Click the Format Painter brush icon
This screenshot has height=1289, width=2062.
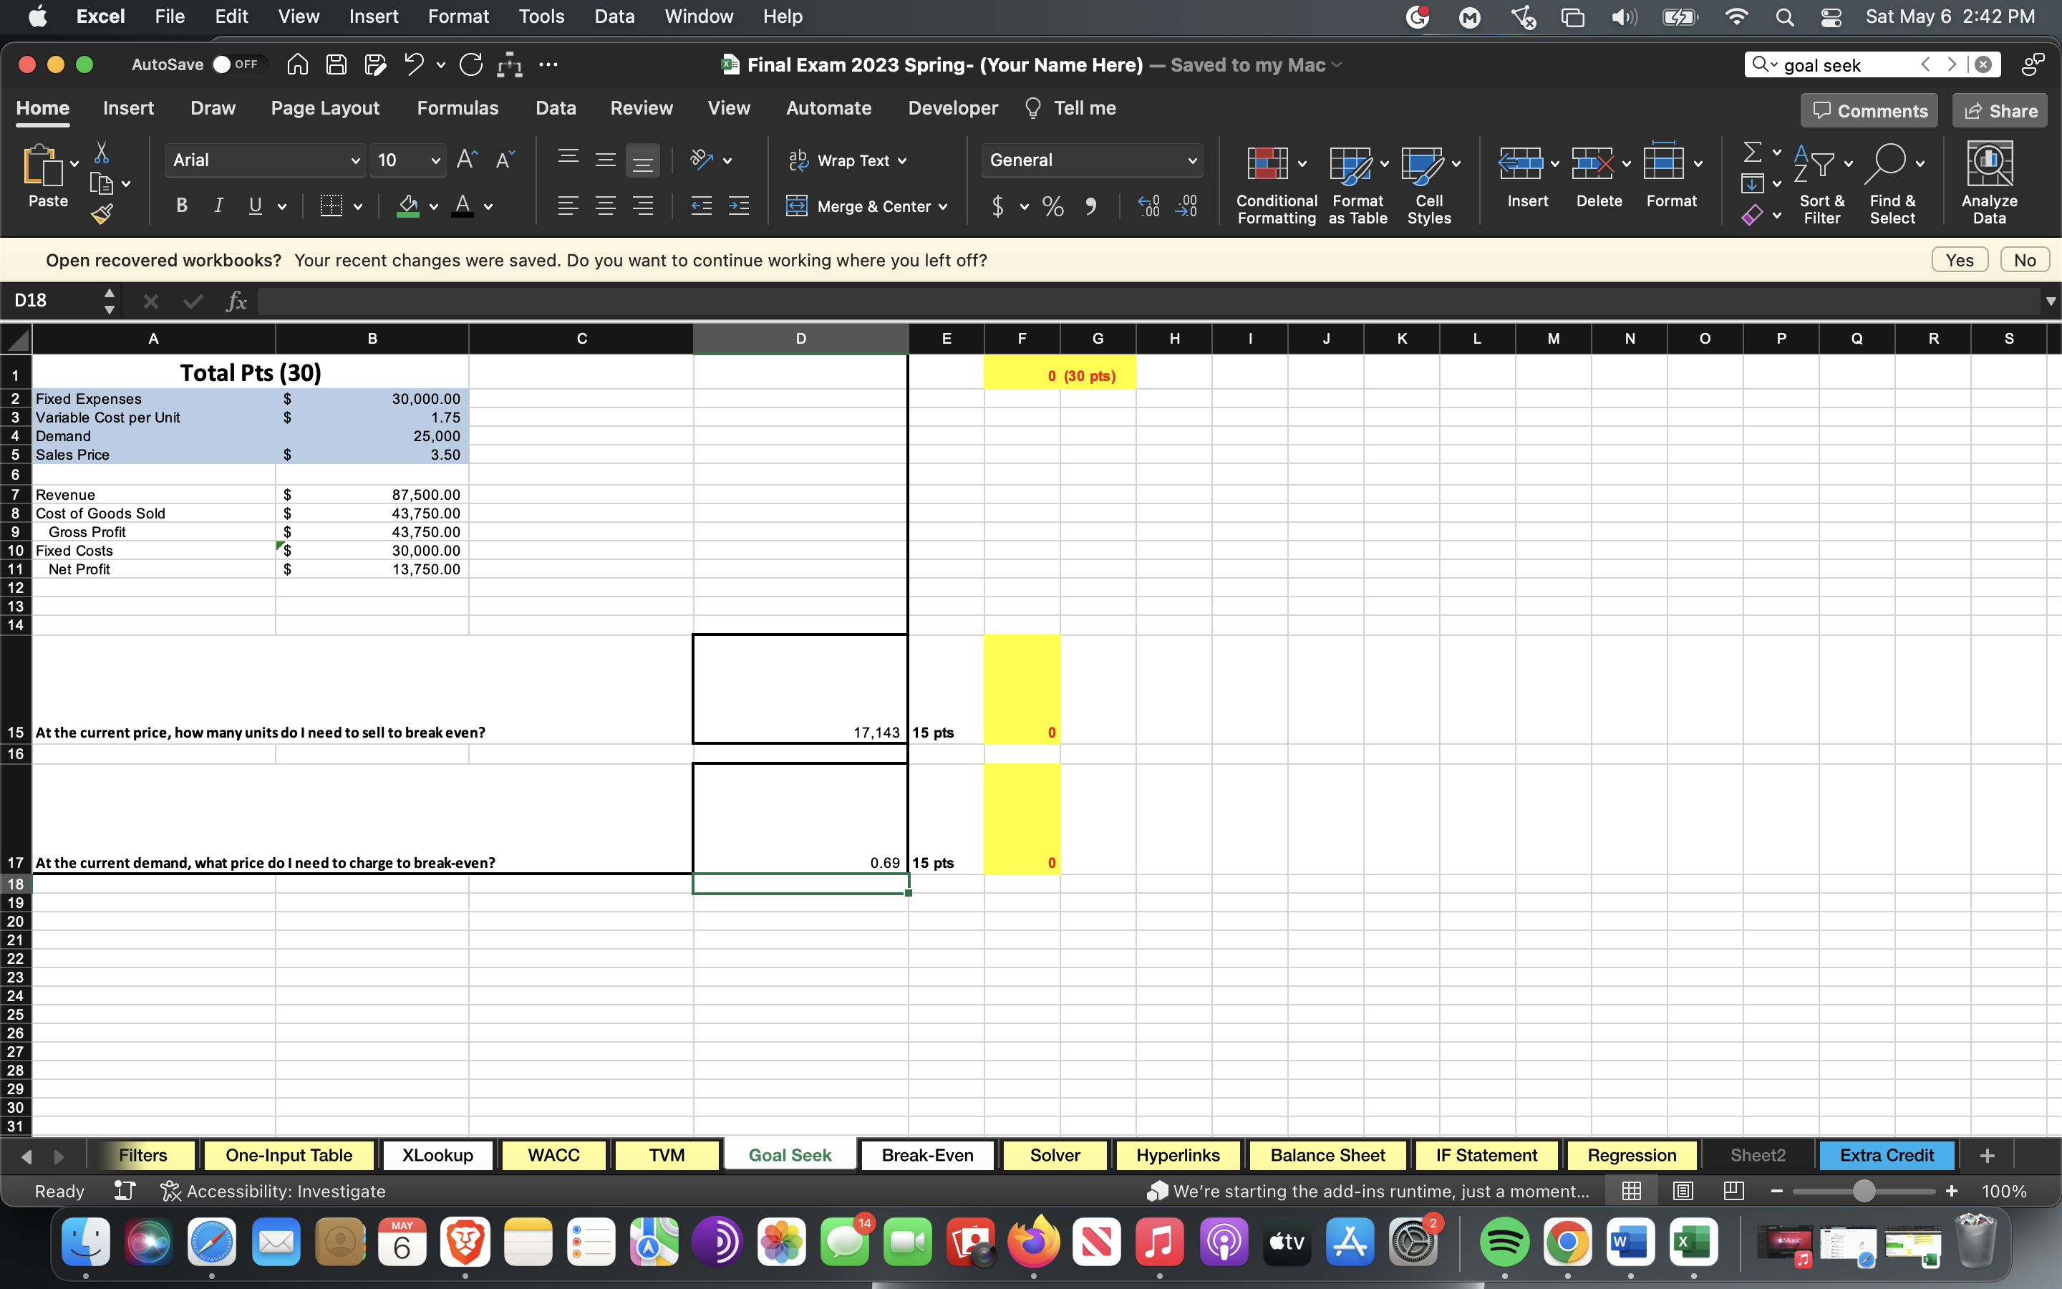[102, 215]
